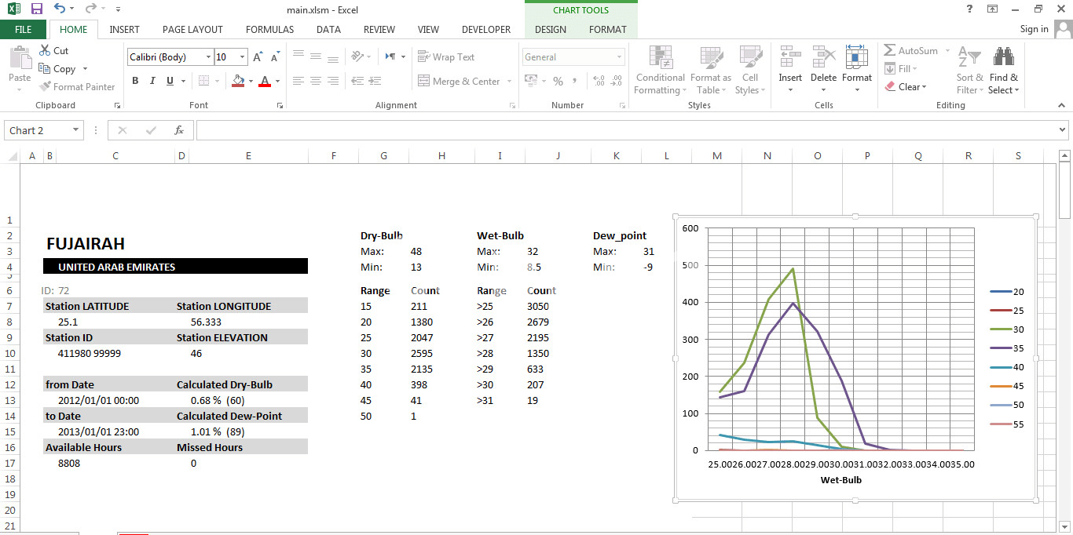
Task: Click the Sign in link
Action: (1034, 29)
